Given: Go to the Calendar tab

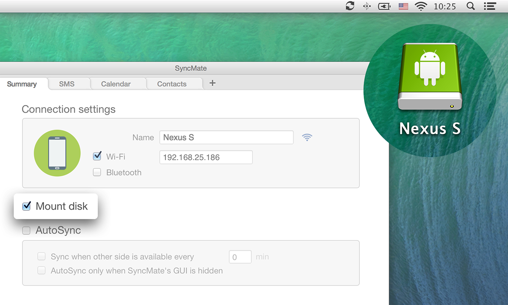Looking at the screenshot, I should (x=116, y=84).
